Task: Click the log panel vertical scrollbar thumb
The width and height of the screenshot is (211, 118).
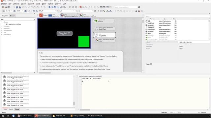Action: (74, 103)
